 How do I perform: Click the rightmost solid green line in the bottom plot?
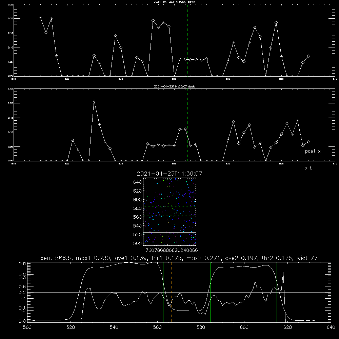pyautogui.click(x=277, y=292)
